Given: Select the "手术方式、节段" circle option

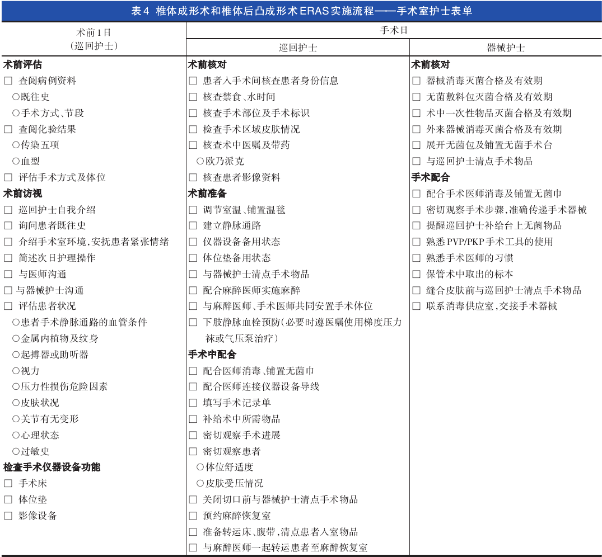Looking at the screenshot, I should pos(16,113).
